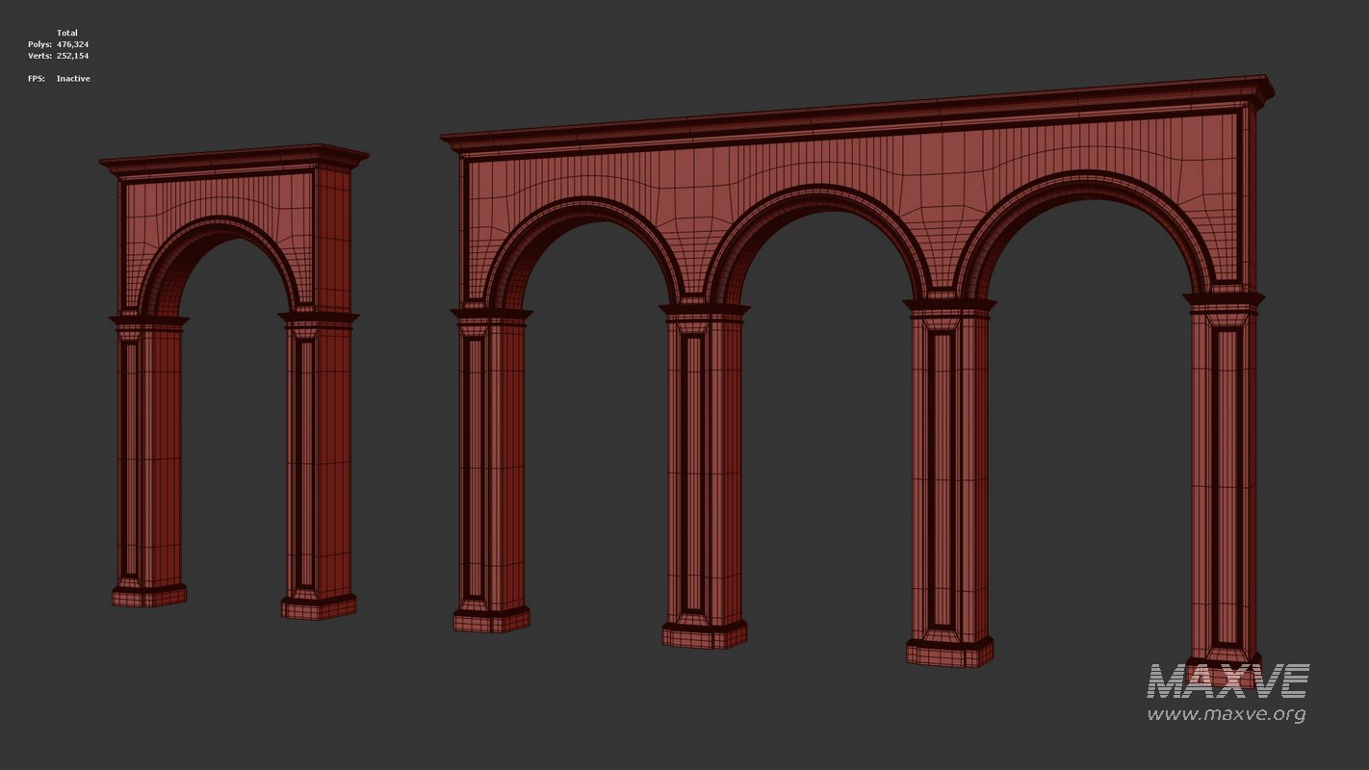This screenshot has height=770, width=1369.
Task: Click the Verts count statistic
Action: coord(58,56)
